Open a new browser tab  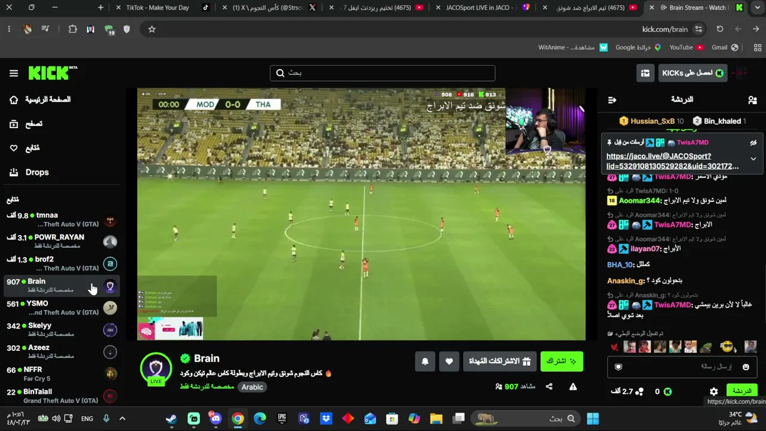click(x=101, y=8)
